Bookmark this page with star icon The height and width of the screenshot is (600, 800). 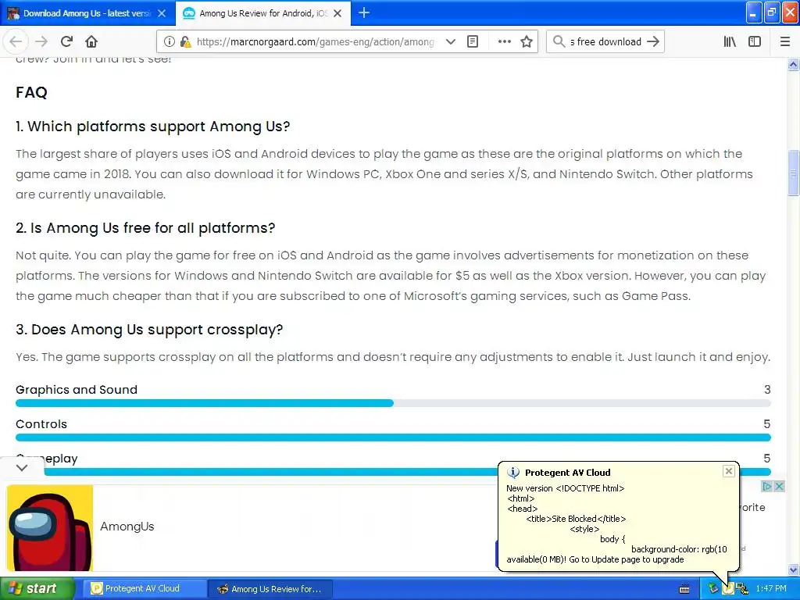(527, 42)
